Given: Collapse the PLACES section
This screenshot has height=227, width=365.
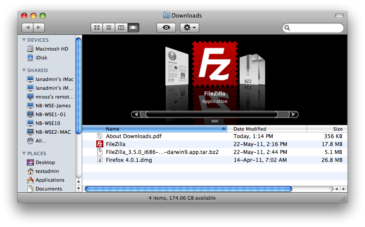Looking at the screenshot, I should pyautogui.click(x=24, y=153).
